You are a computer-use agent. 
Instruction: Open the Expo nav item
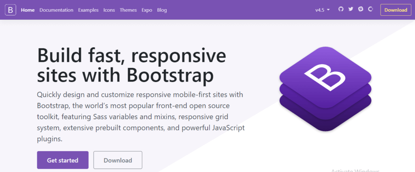pos(147,10)
